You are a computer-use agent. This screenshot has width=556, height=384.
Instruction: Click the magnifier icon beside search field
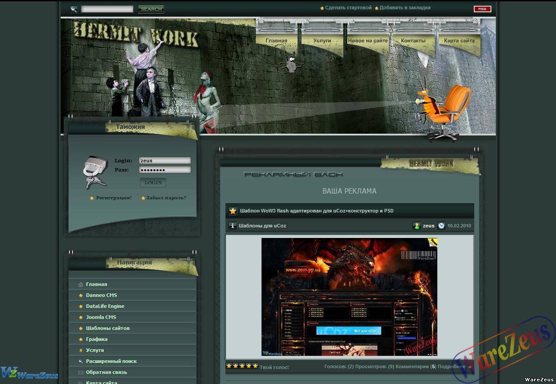[74, 9]
